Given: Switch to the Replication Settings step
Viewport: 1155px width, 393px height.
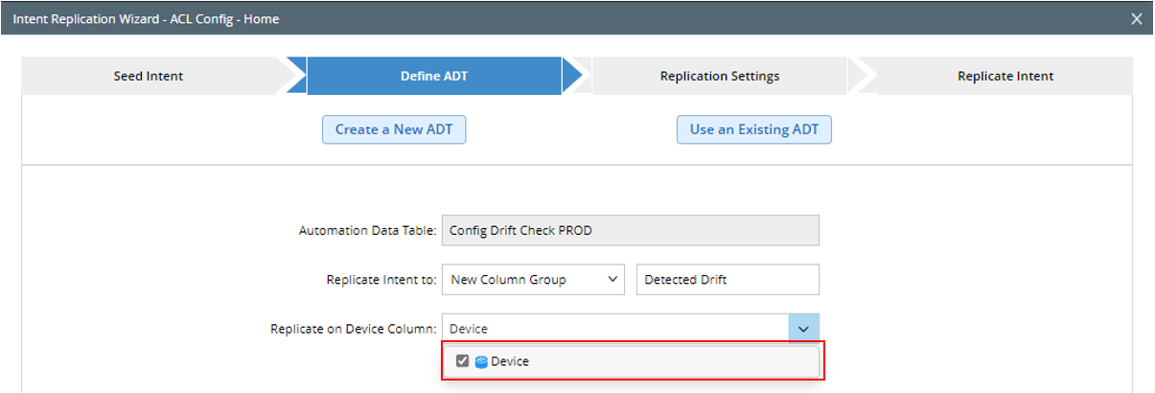Looking at the screenshot, I should coord(719,76).
